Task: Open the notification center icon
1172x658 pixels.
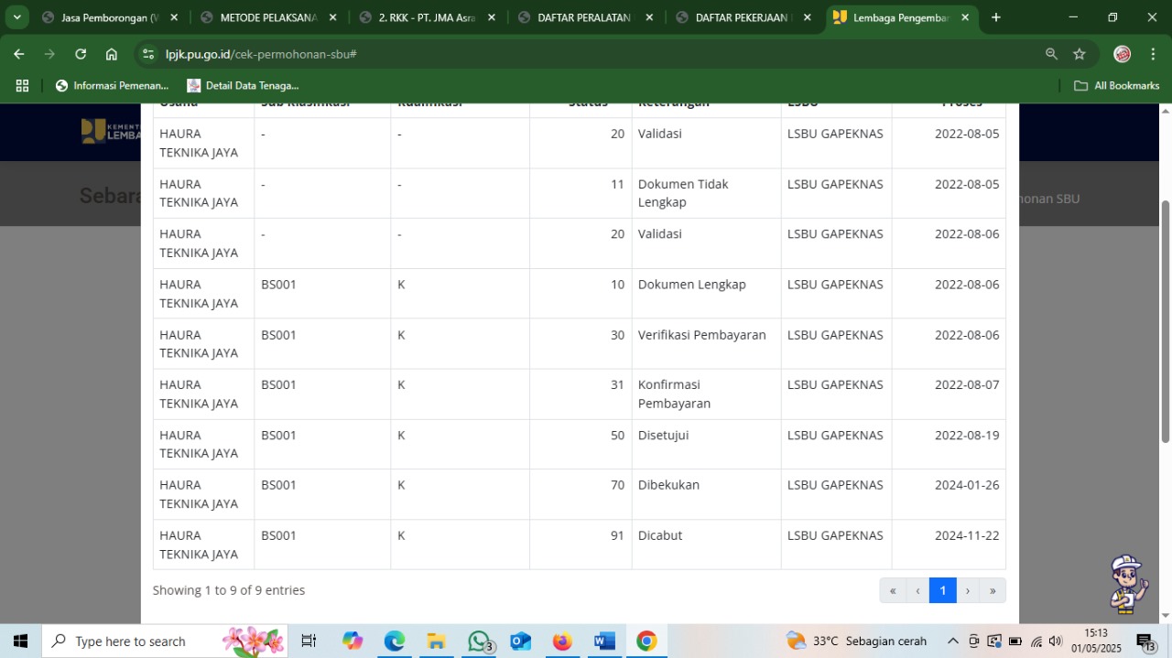Action: tap(1146, 642)
